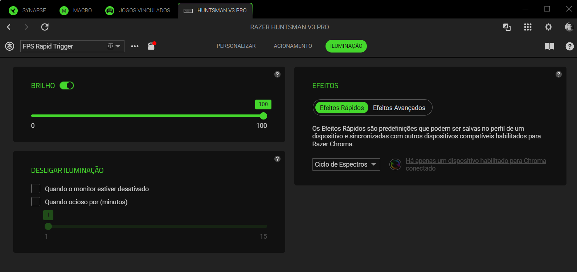Open the Macro tab
This screenshot has height=272, width=577.
pyautogui.click(x=76, y=11)
